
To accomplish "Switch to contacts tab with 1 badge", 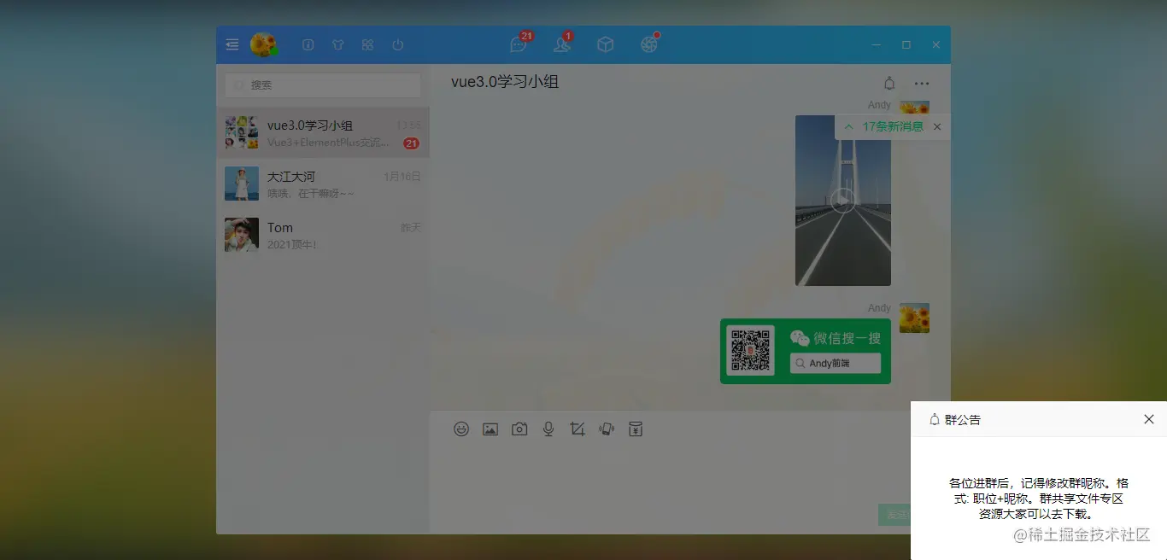I will [x=562, y=44].
